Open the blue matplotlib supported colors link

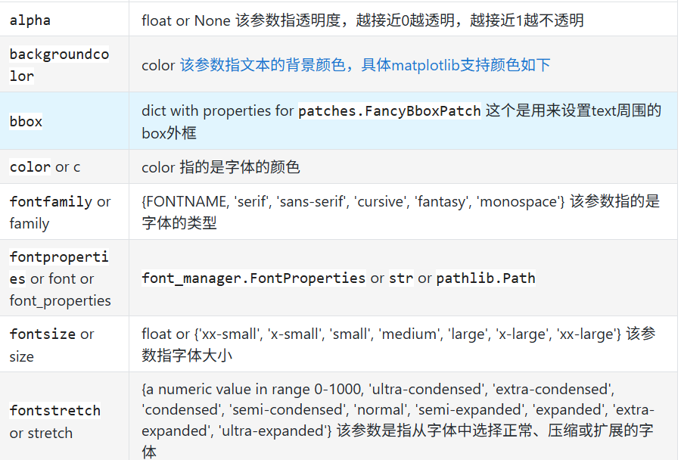[365, 65]
